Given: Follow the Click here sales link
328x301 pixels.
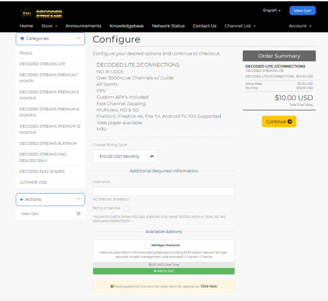Looking at the screenshot, I should [x=208, y=286].
